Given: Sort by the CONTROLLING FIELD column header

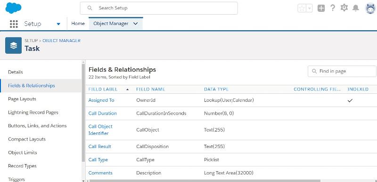Looking at the screenshot, I should pyautogui.click(x=317, y=89).
